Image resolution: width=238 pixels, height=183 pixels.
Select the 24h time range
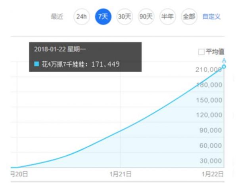coord(81,17)
